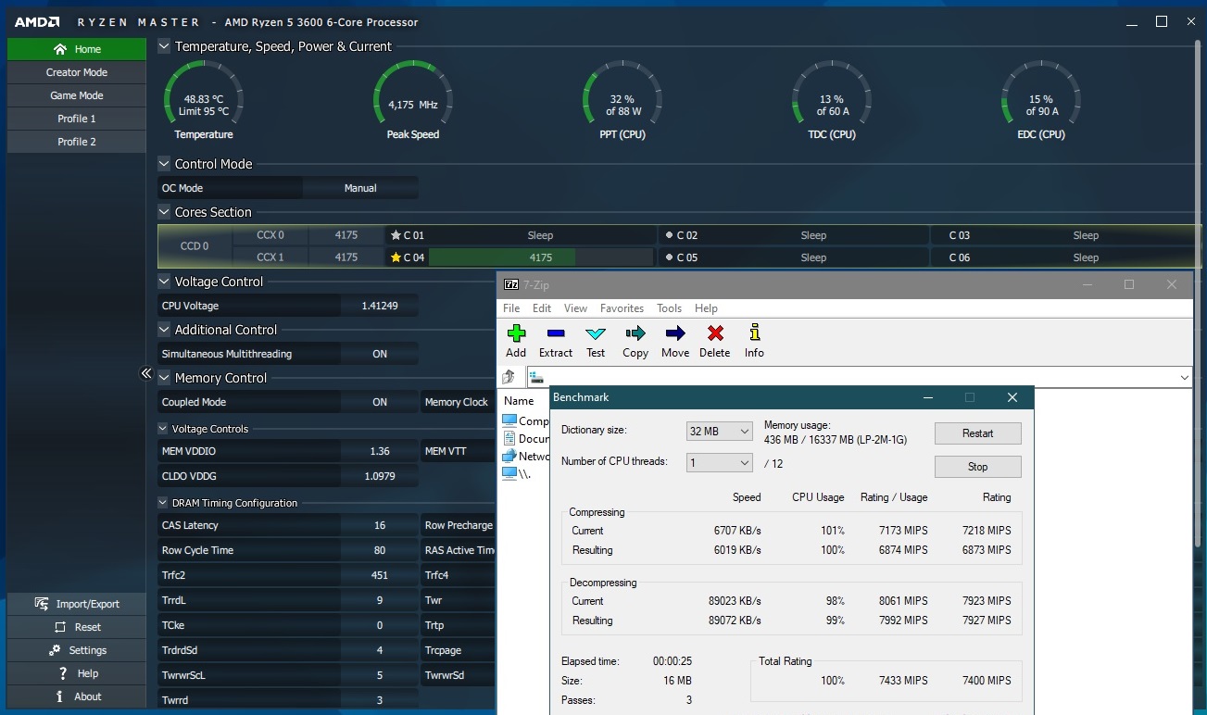Collapse the Additional Control section

point(164,330)
